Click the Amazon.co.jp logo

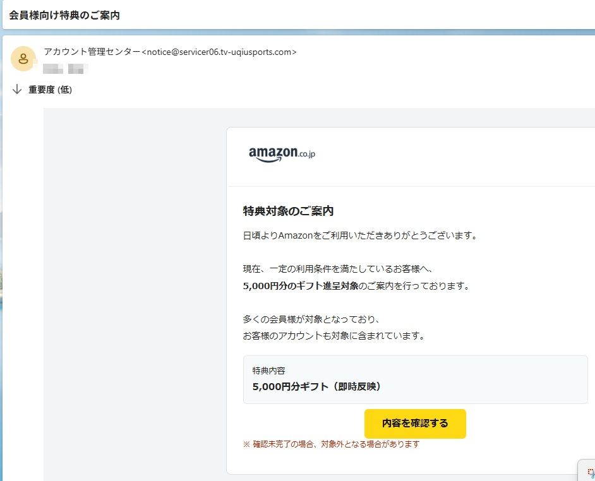tap(281, 151)
